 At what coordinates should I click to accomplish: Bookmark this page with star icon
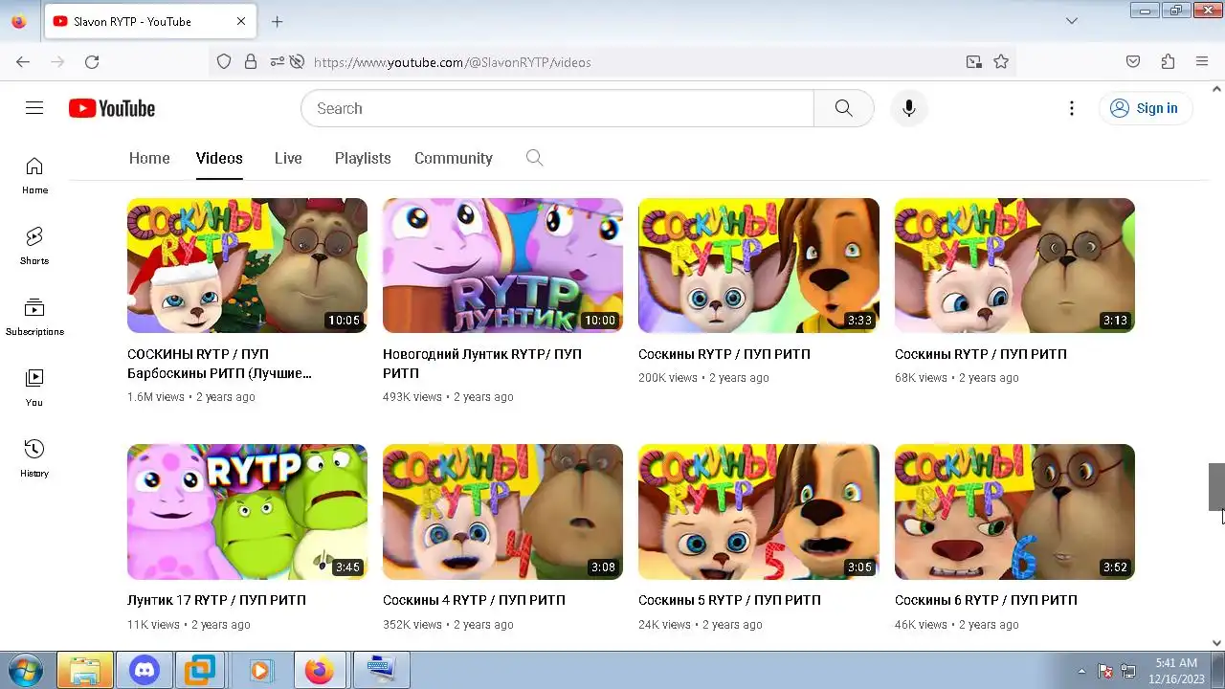(x=1001, y=61)
